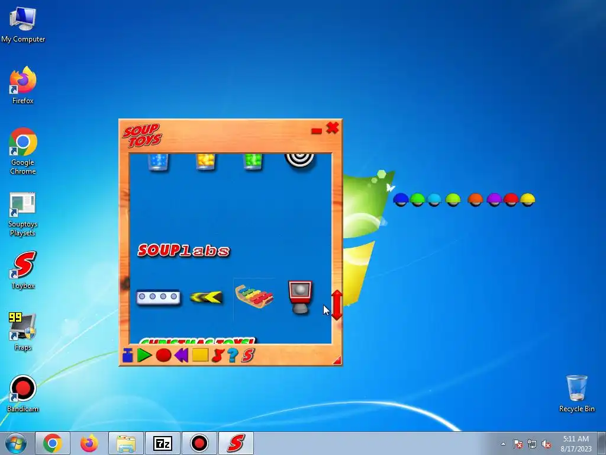Open File Explorer from the taskbar

126,443
